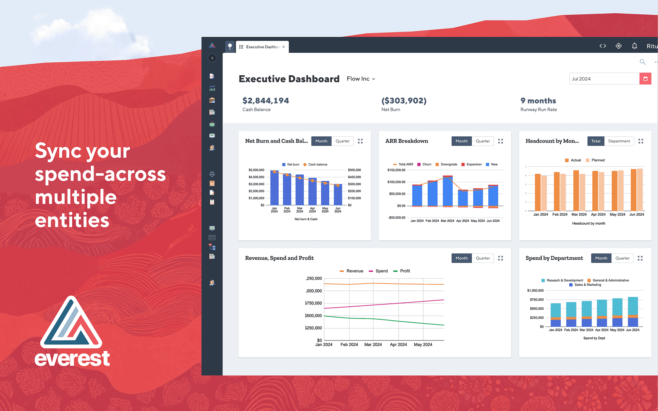
Task: Open the calendar date picker button
Action: [x=645, y=79]
